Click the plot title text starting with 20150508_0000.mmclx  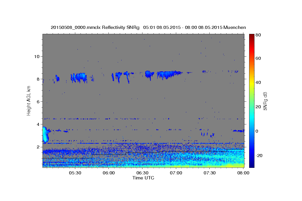click(148, 27)
